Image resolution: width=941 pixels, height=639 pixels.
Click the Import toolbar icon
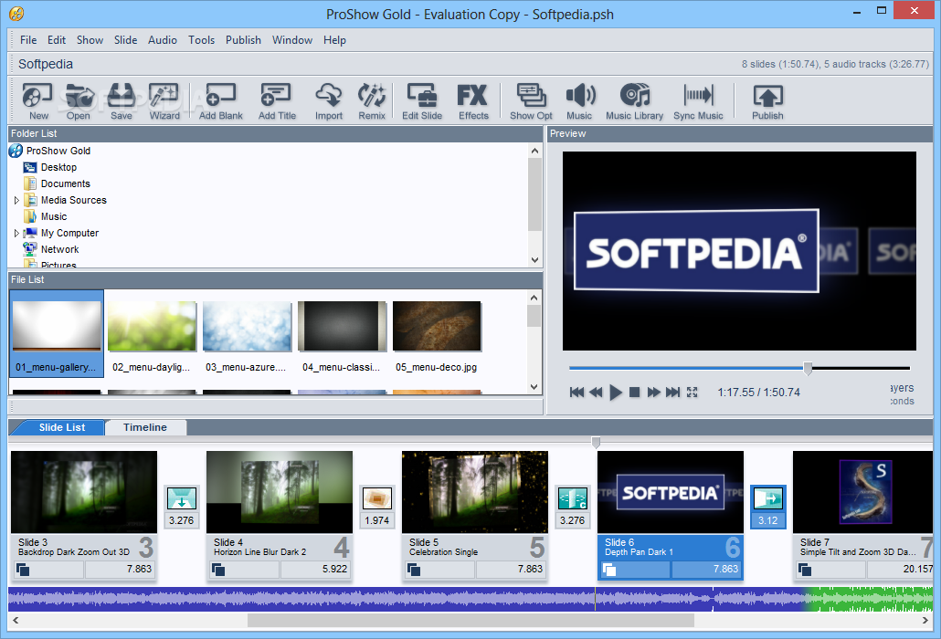pos(329,102)
